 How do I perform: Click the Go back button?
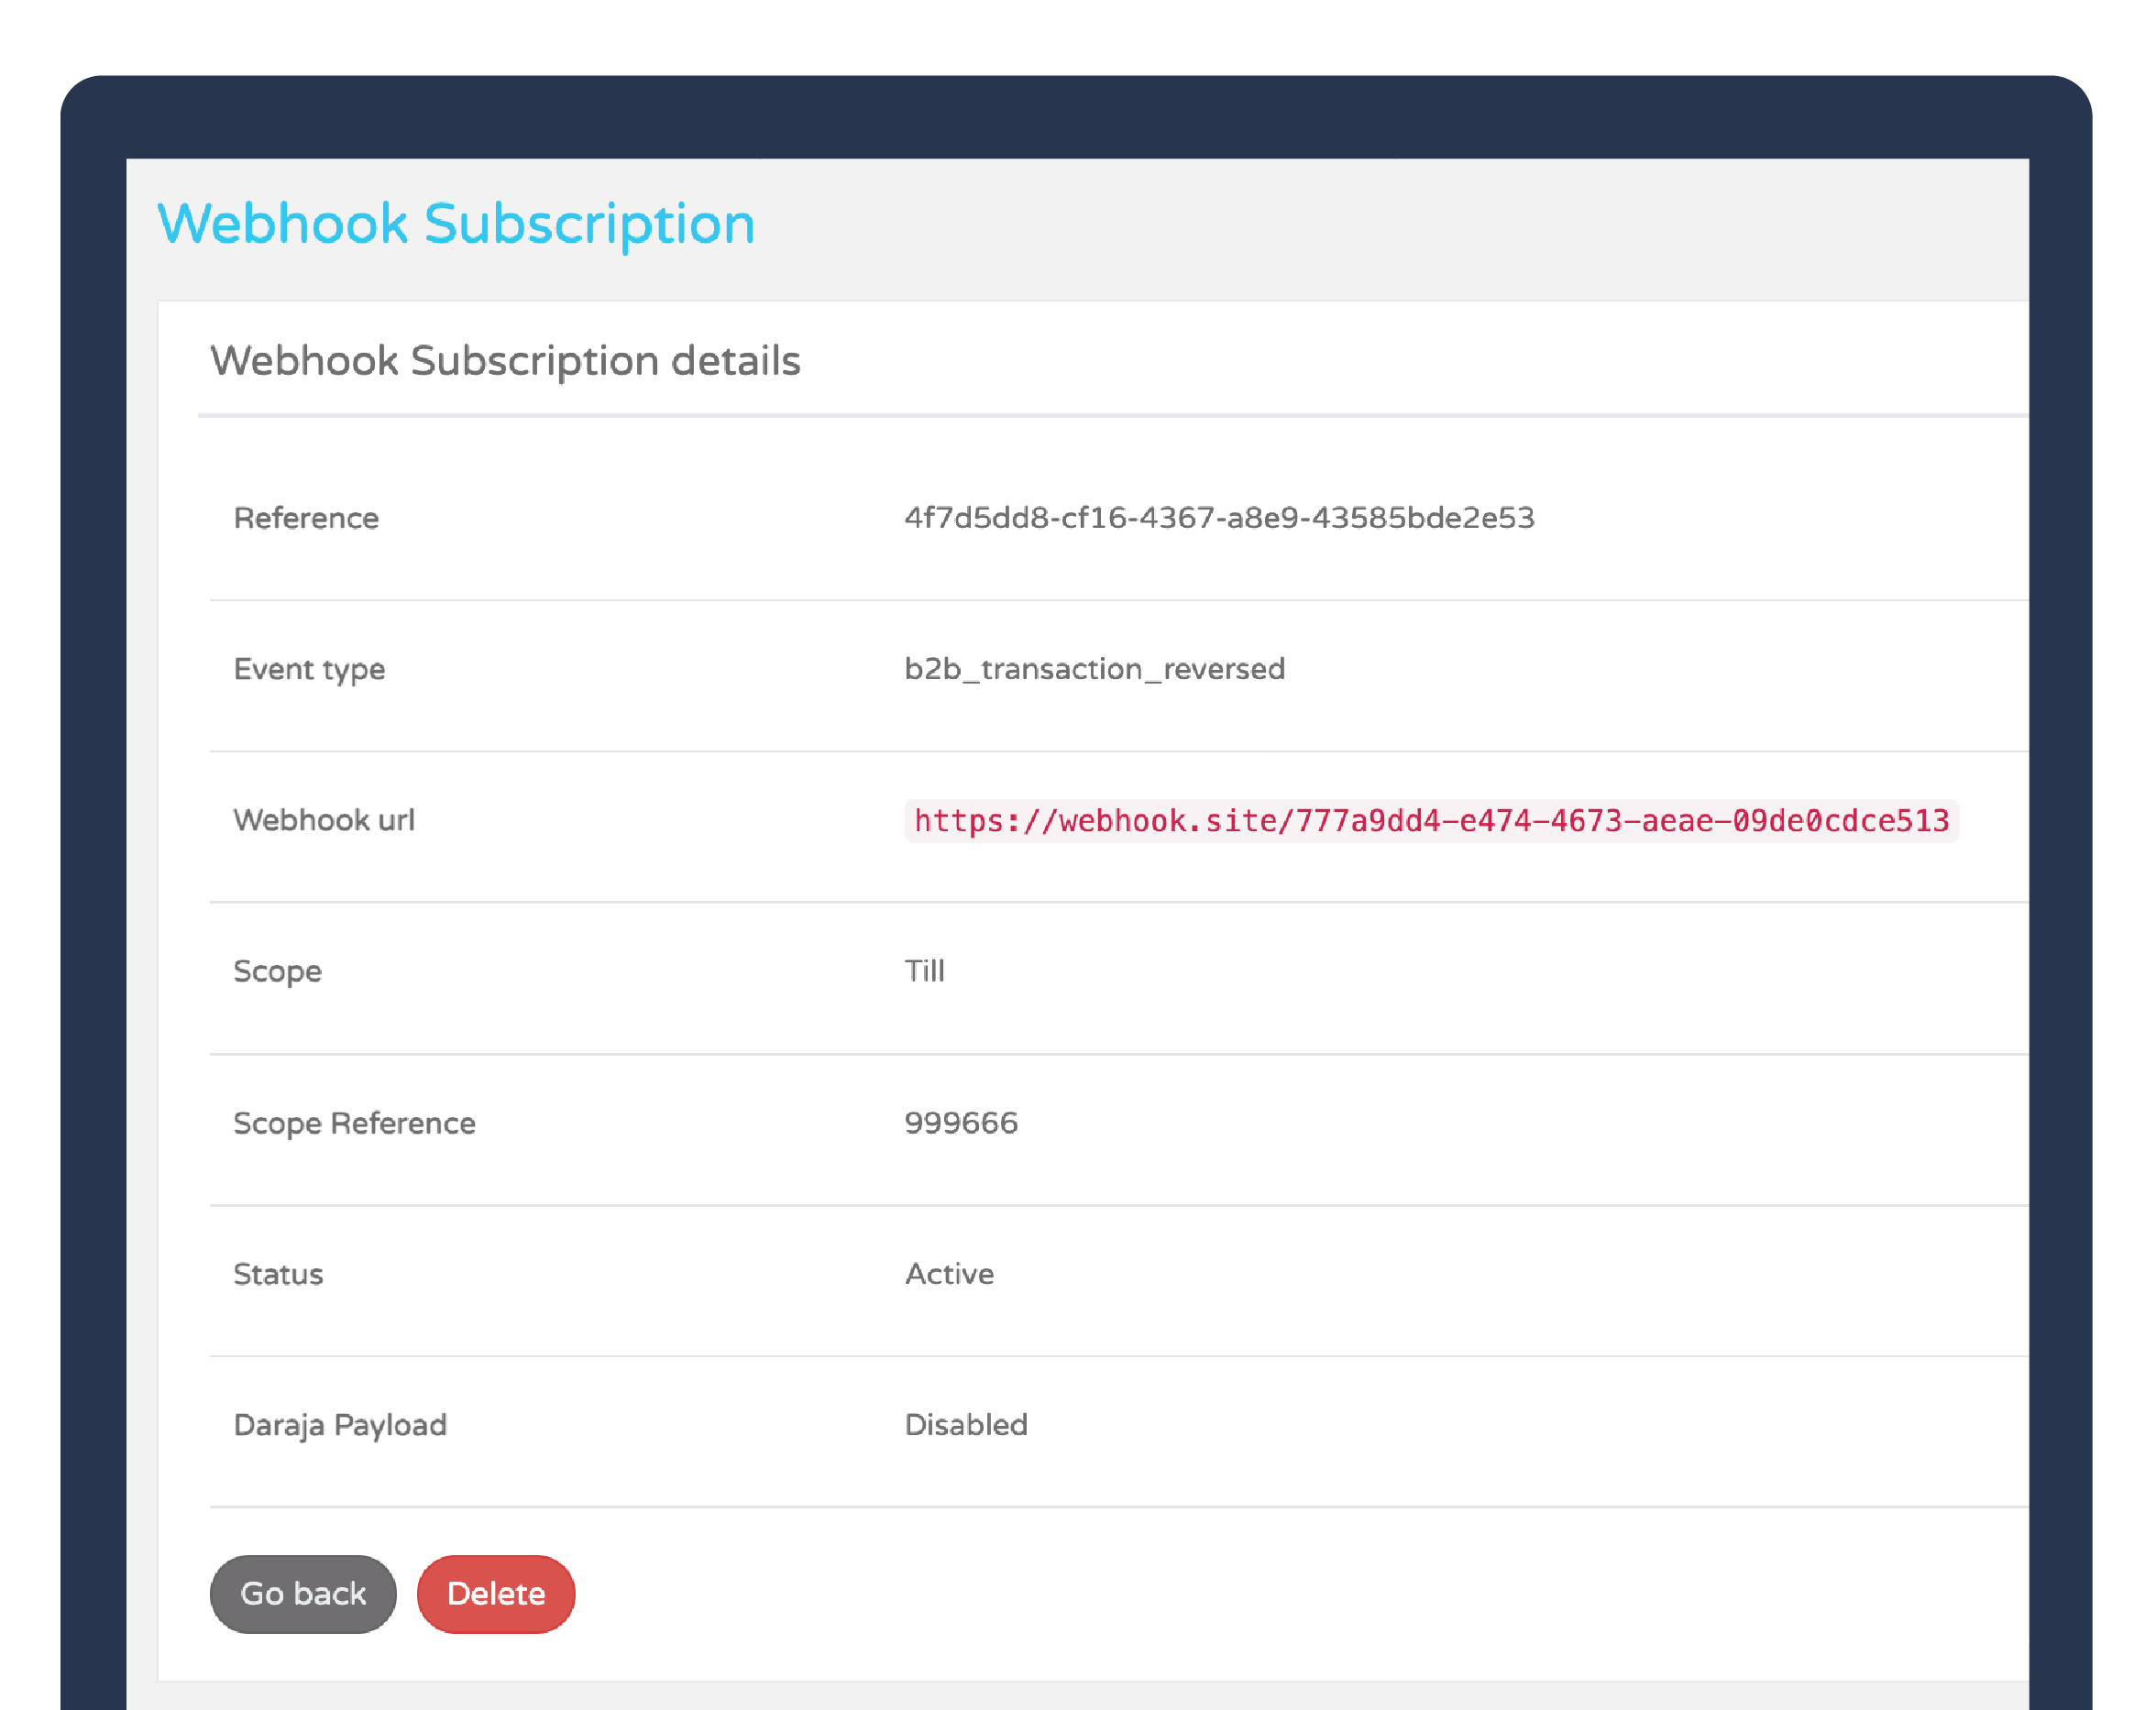pos(303,1594)
